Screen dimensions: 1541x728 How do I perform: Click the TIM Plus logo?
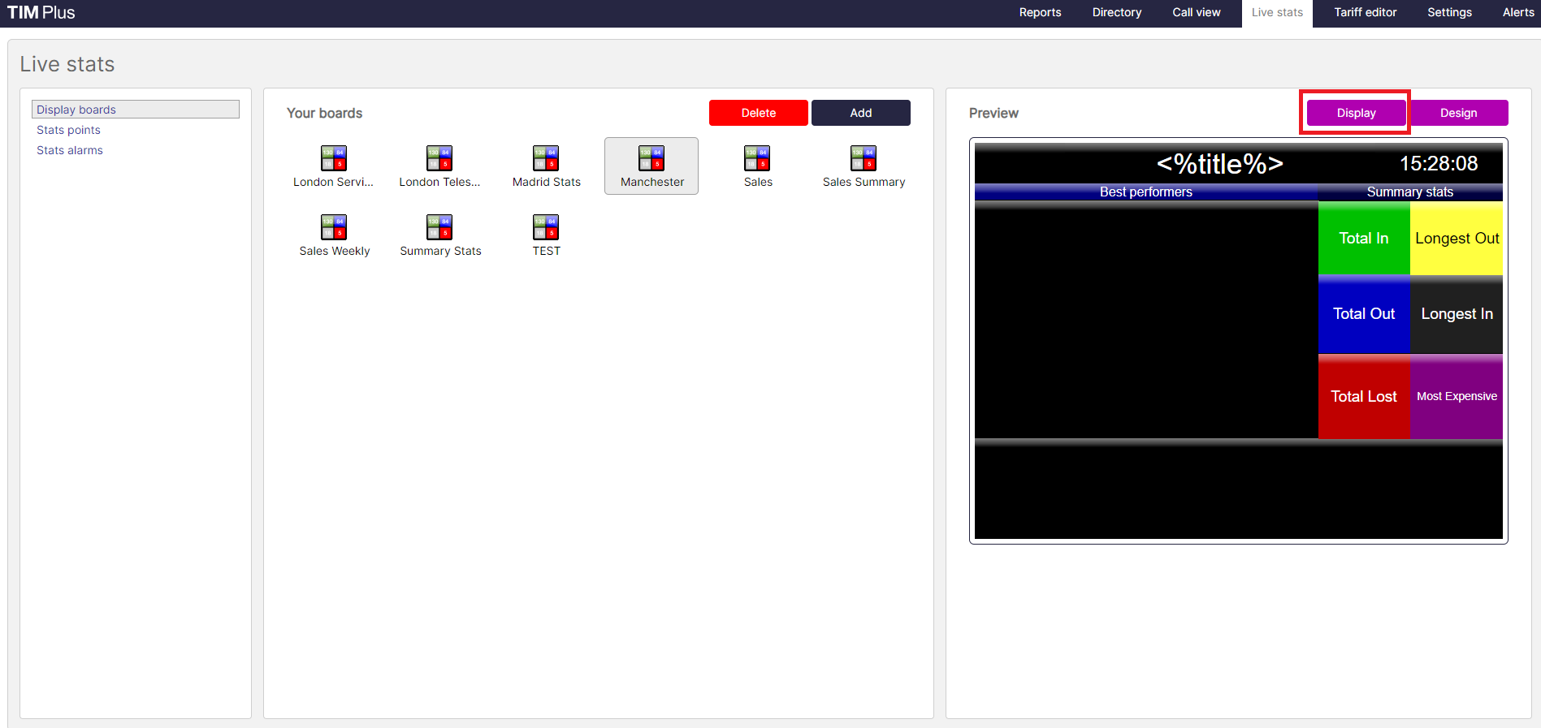tap(41, 12)
